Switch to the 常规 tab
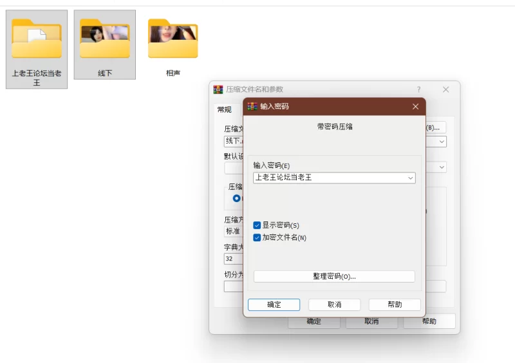 click(x=224, y=109)
